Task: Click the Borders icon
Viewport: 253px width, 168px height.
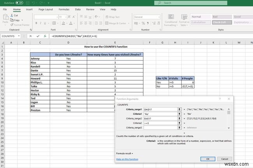Action: pyautogui.click(x=54, y=23)
